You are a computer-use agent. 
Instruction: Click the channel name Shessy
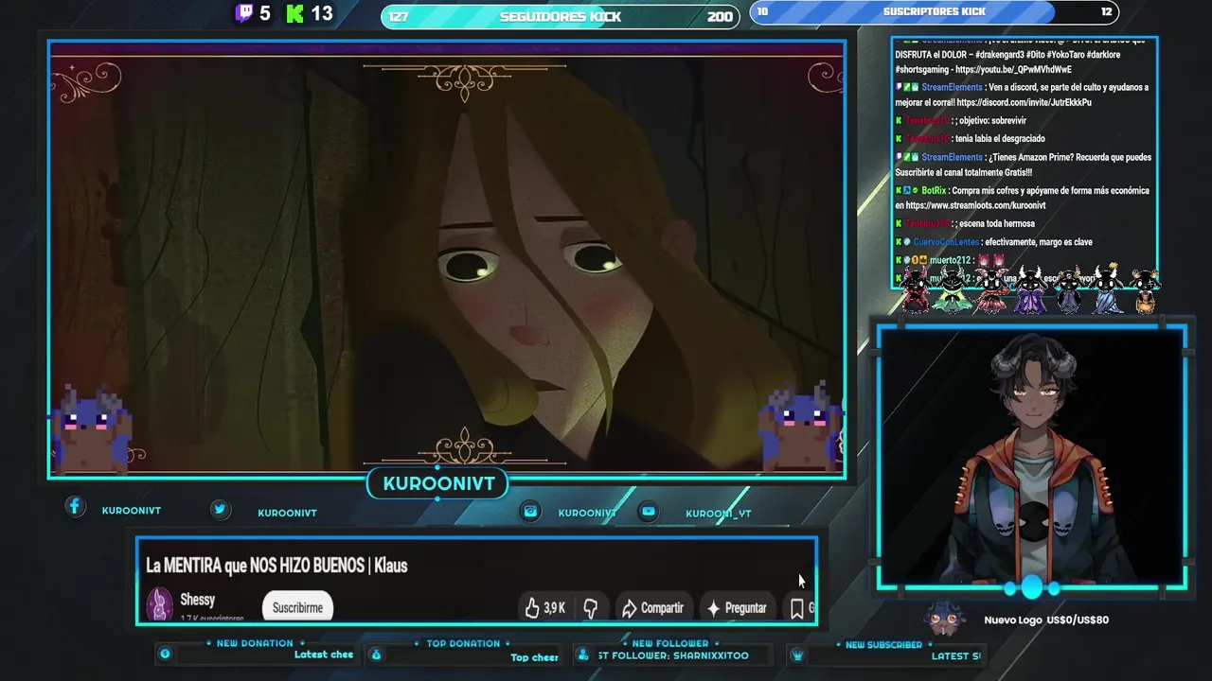(198, 600)
